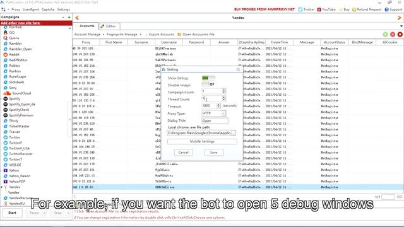Open Account Manage dropdown

click(x=89, y=35)
